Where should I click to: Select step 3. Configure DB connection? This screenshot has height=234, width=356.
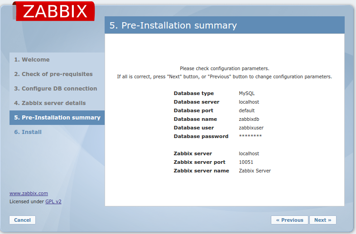pyautogui.click(x=55, y=89)
